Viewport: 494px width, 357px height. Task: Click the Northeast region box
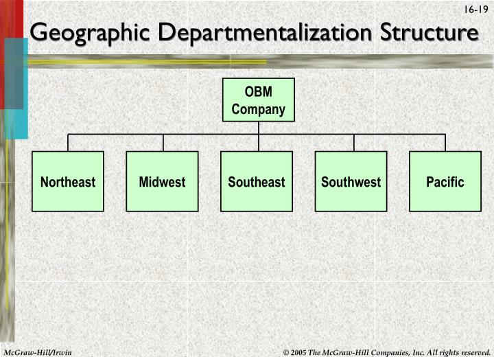point(68,181)
